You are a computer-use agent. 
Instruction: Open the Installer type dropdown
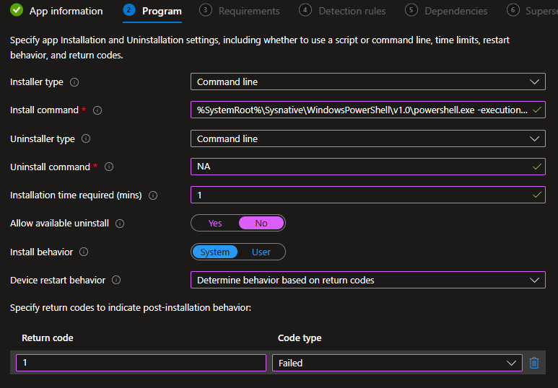click(x=367, y=82)
